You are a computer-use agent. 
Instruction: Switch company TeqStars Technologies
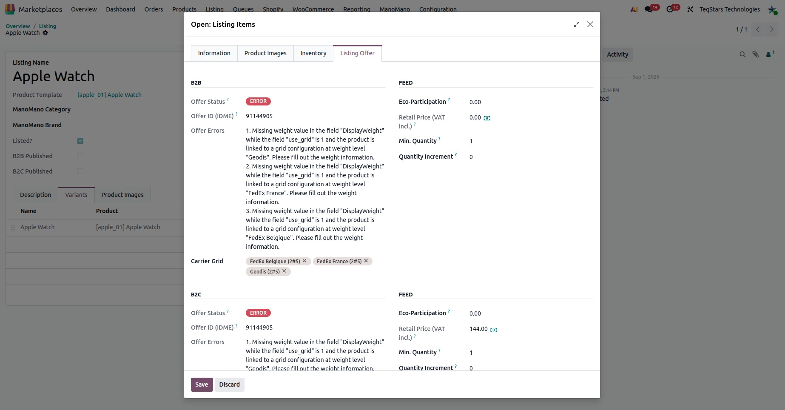(x=729, y=9)
